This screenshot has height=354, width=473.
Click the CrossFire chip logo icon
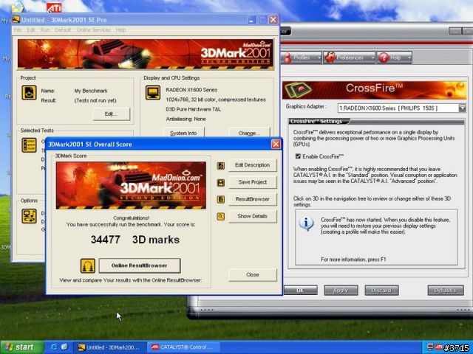click(x=299, y=90)
